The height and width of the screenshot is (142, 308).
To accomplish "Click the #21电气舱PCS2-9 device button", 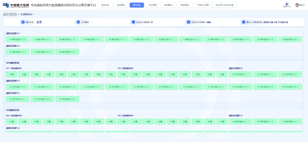I will point(67,99).
